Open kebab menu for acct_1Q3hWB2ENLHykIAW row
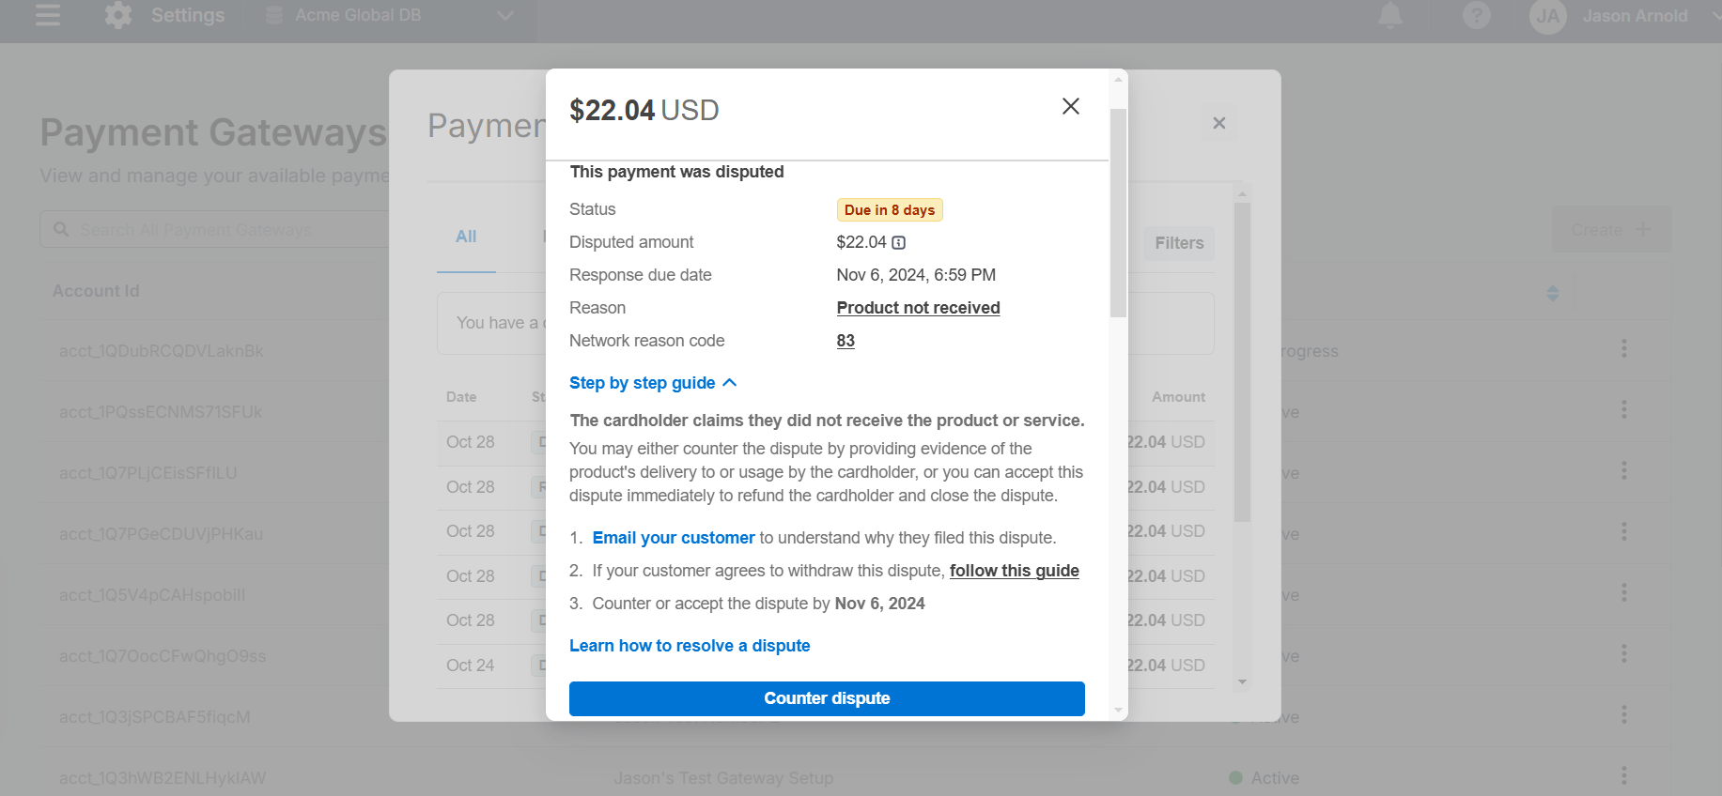The image size is (1722, 796). click(1622, 776)
